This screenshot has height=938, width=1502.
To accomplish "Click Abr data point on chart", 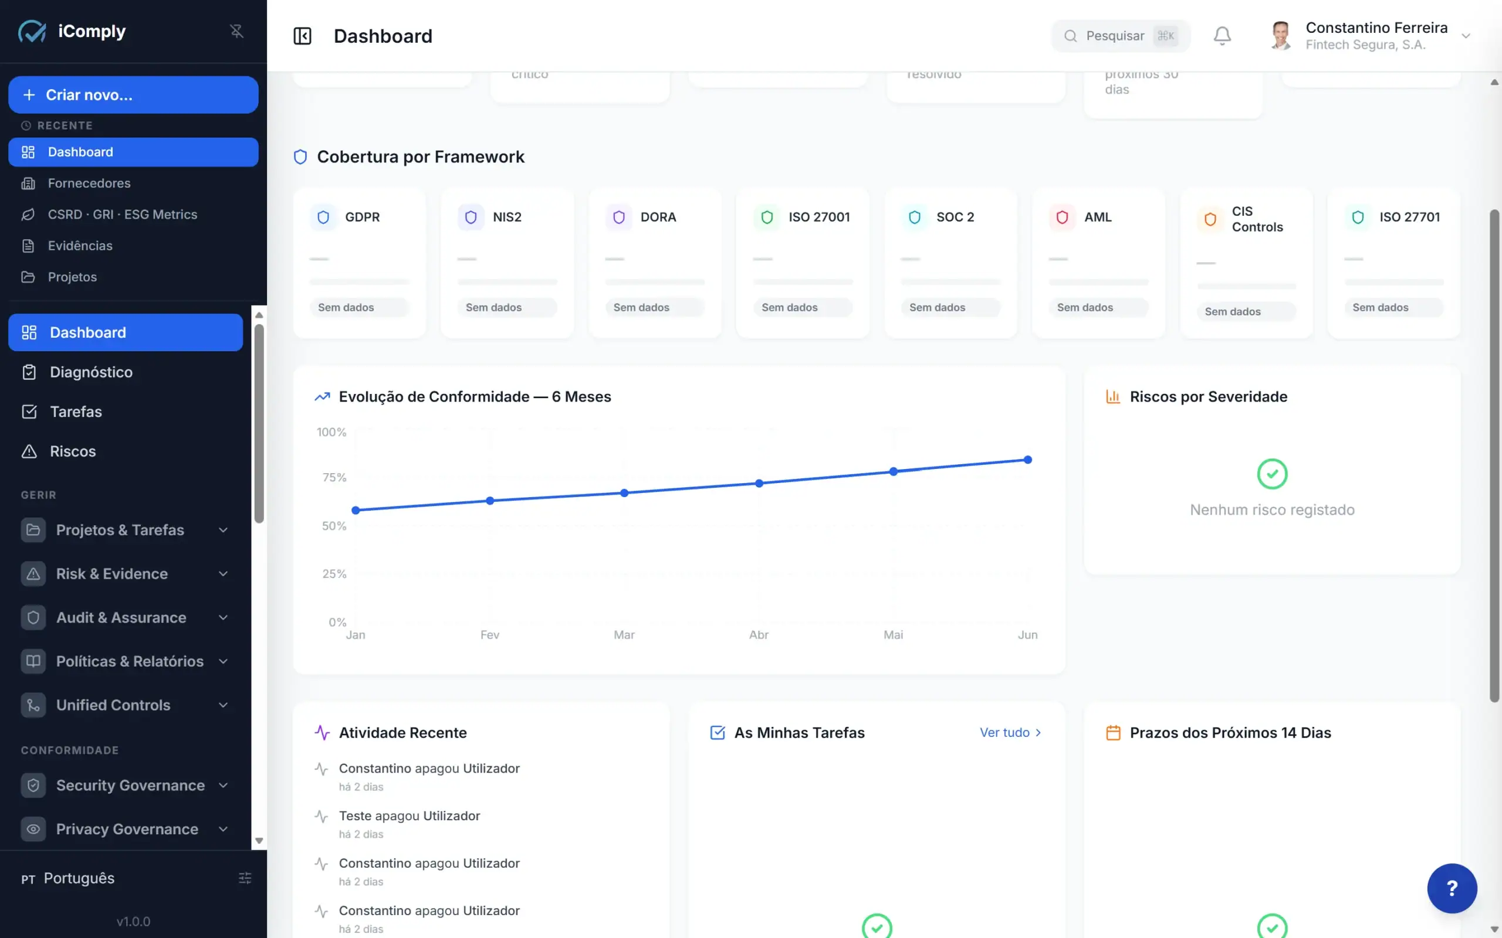I will click(759, 483).
